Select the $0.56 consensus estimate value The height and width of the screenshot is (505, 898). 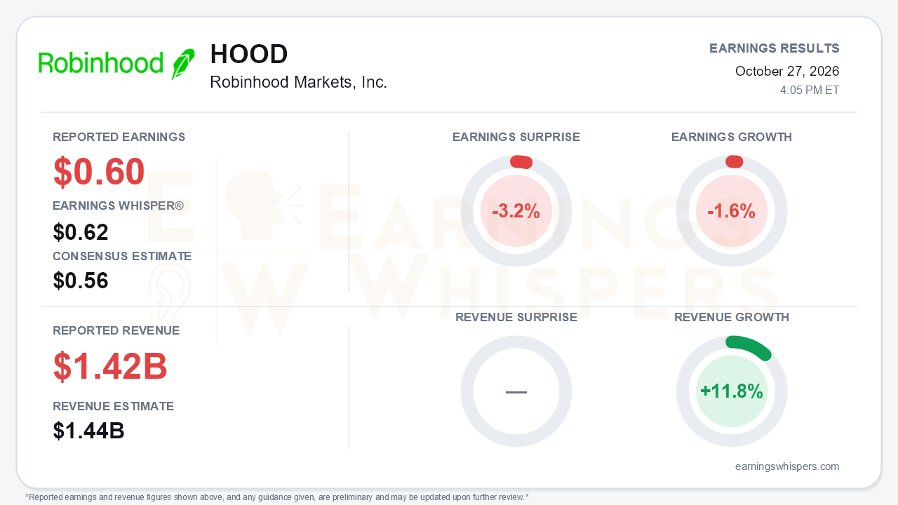(81, 281)
